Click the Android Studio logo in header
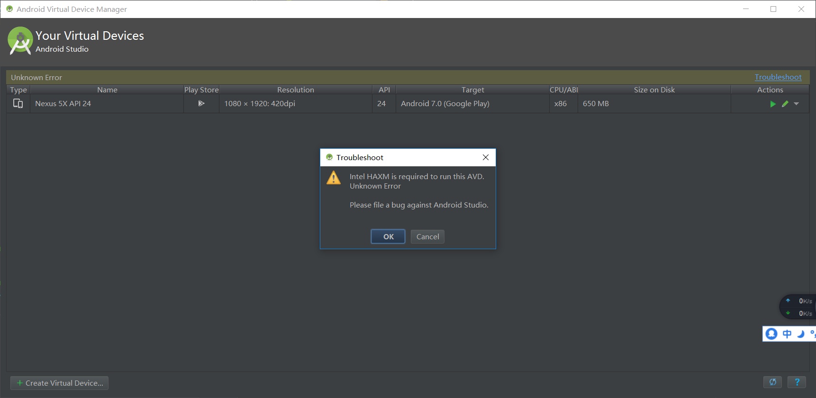 click(20, 40)
